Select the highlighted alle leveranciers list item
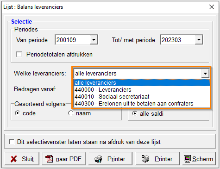 (142, 83)
